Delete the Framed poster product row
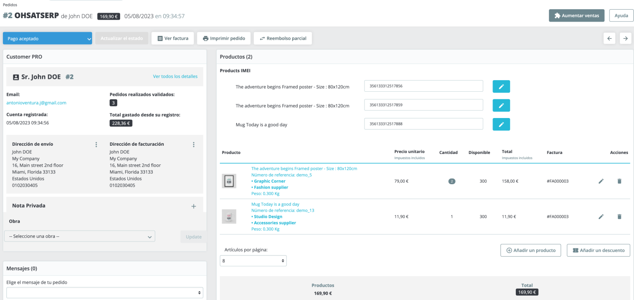The width and height of the screenshot is (634, 300). [619, 181]
